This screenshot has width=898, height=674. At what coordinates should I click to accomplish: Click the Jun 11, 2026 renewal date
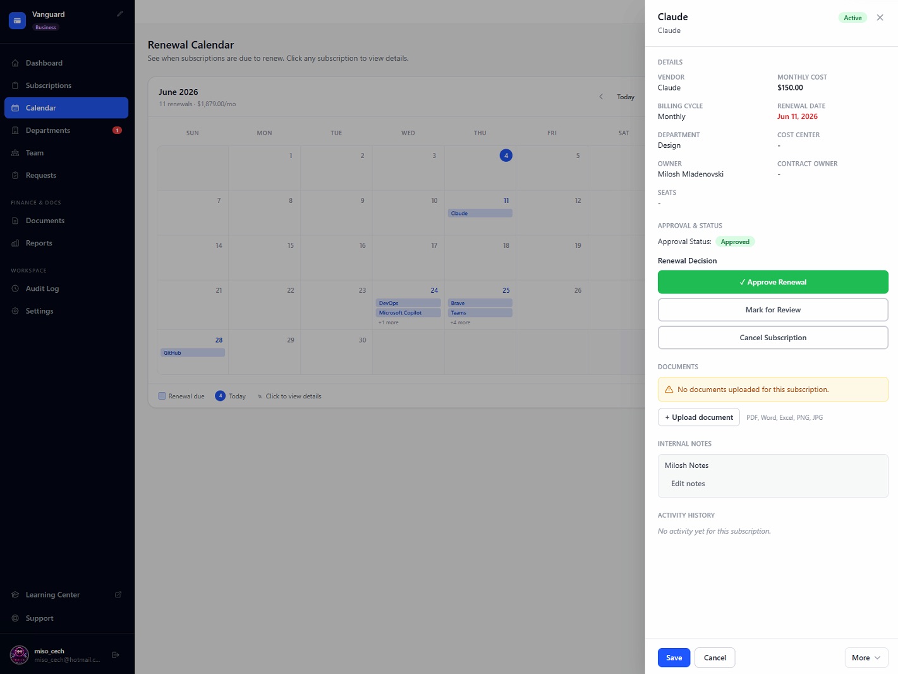tap(798, 116)
